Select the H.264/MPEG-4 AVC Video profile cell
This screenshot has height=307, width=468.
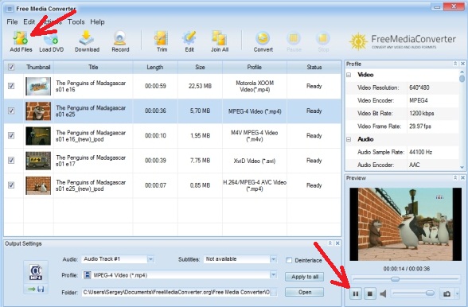(x=255, y=185)
